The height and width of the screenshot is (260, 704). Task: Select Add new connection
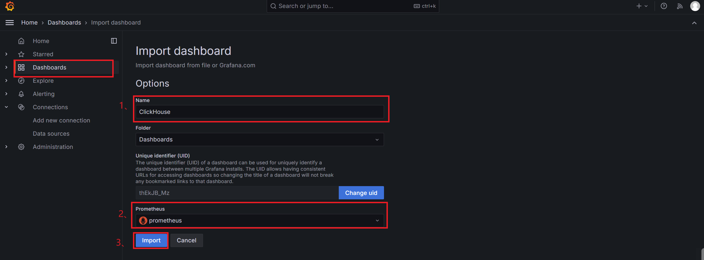click(62, 120)
